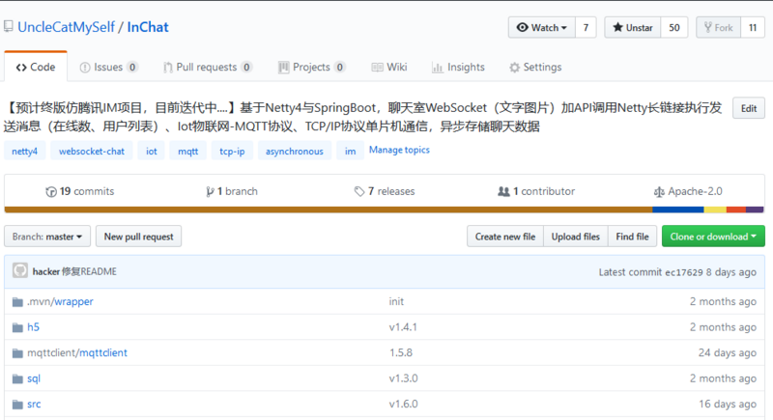Click the folder icon for src
This screenshot has height=420, width=773.
17,405
